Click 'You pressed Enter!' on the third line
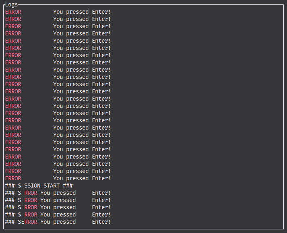This screenshot has width=287, height=233. 82,26
